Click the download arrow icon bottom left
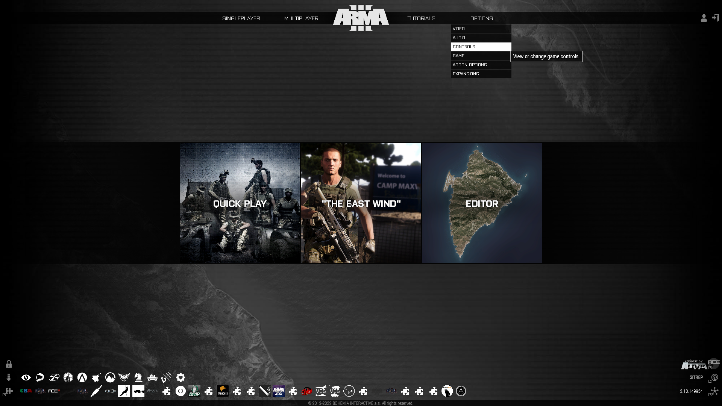 8,377
